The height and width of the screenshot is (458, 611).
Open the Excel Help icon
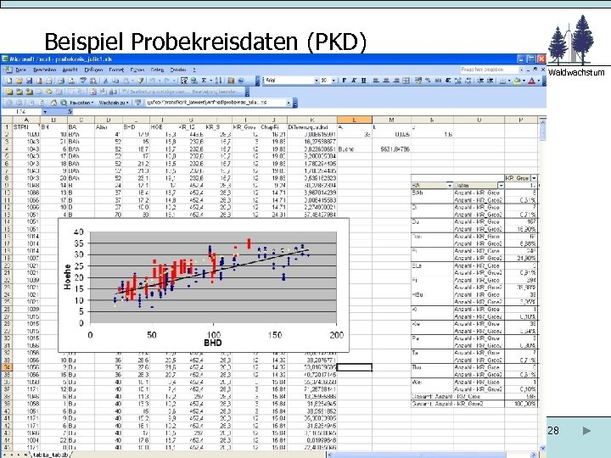pyautogui.click(x=241, y=81)
